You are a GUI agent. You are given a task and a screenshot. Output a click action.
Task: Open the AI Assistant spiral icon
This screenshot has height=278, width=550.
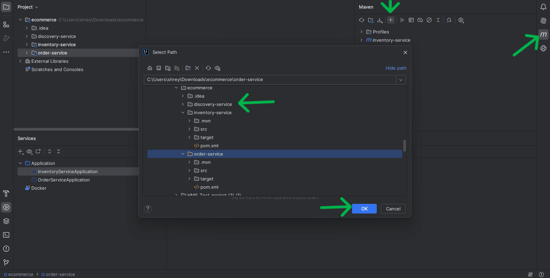tap(543, 21)
